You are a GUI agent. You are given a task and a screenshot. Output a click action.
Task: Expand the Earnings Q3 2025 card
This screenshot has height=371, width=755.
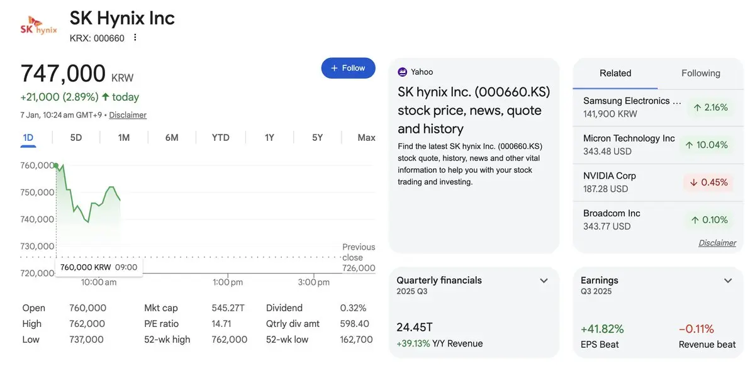pos(728,280)
